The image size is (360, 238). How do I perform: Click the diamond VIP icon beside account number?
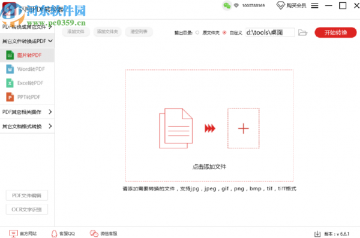coord(236,5)
